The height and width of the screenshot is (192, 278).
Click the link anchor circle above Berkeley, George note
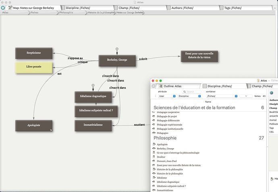click(x=117, y=49)
